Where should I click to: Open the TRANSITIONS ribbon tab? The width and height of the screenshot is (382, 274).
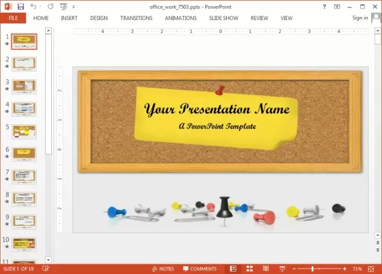point(136,18)
